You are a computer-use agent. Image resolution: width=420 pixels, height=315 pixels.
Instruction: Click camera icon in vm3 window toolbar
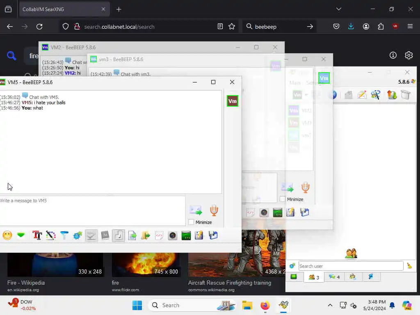pyautogui.click(x=264, y=212)
